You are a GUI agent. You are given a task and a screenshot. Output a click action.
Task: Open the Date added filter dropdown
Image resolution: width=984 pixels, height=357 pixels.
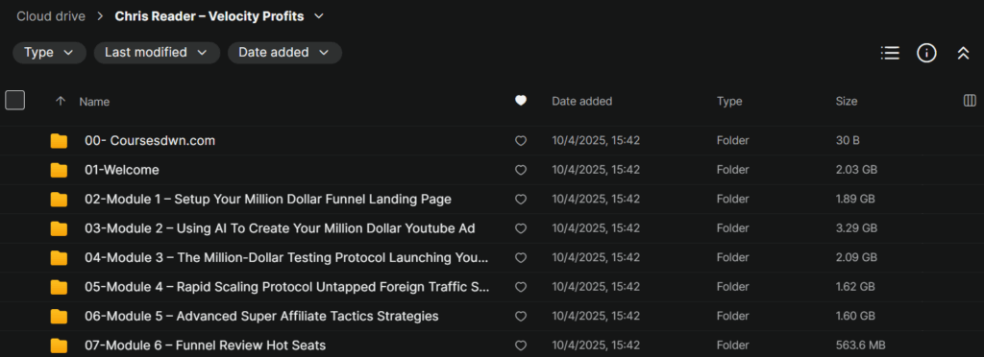[284, 53]
